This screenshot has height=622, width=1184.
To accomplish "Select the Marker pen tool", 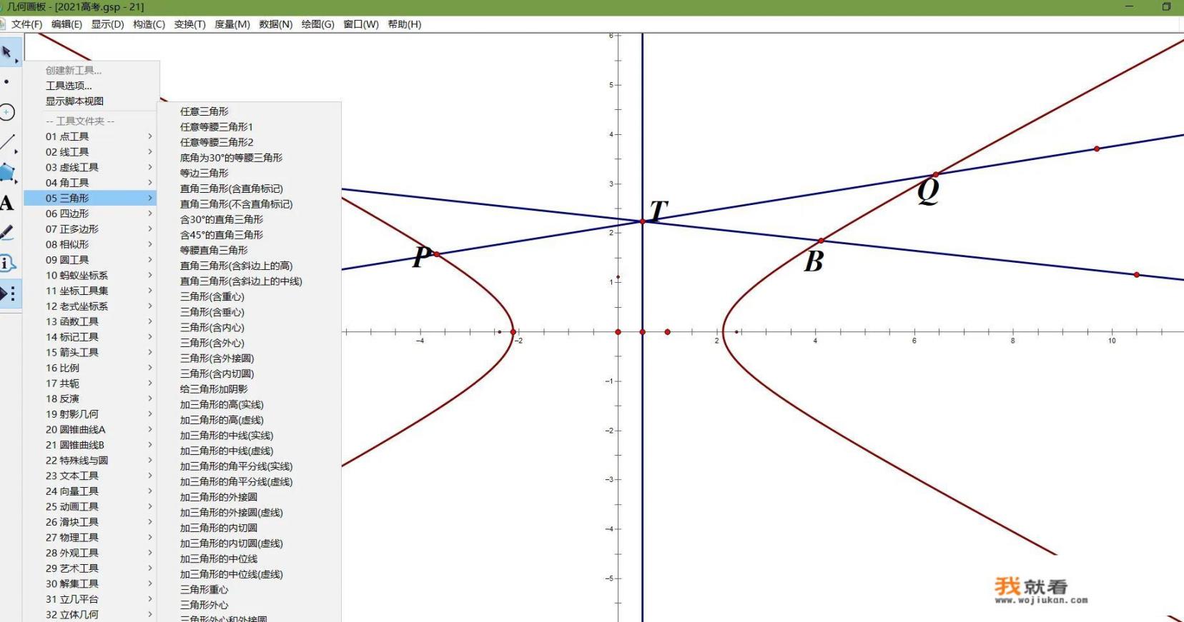I will 7,233.
